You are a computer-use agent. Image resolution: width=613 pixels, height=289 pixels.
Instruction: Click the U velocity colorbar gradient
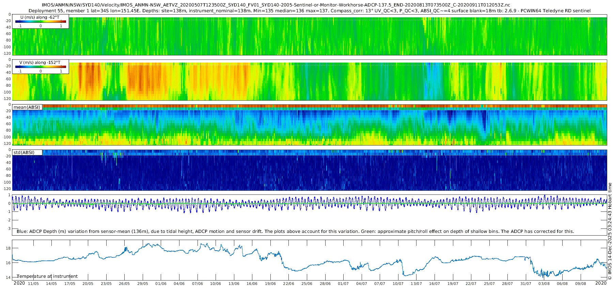(41, 21)
